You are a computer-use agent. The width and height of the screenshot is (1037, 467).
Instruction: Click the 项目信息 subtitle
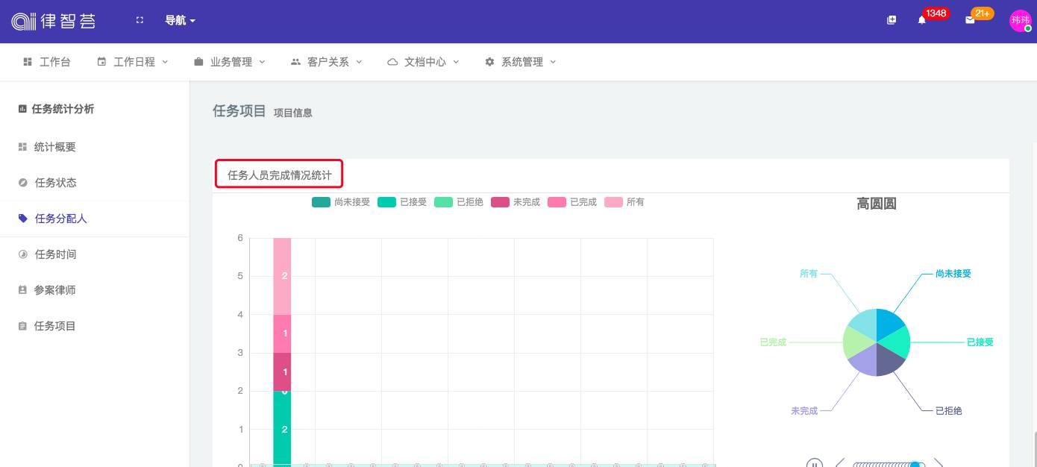point(293,113)
